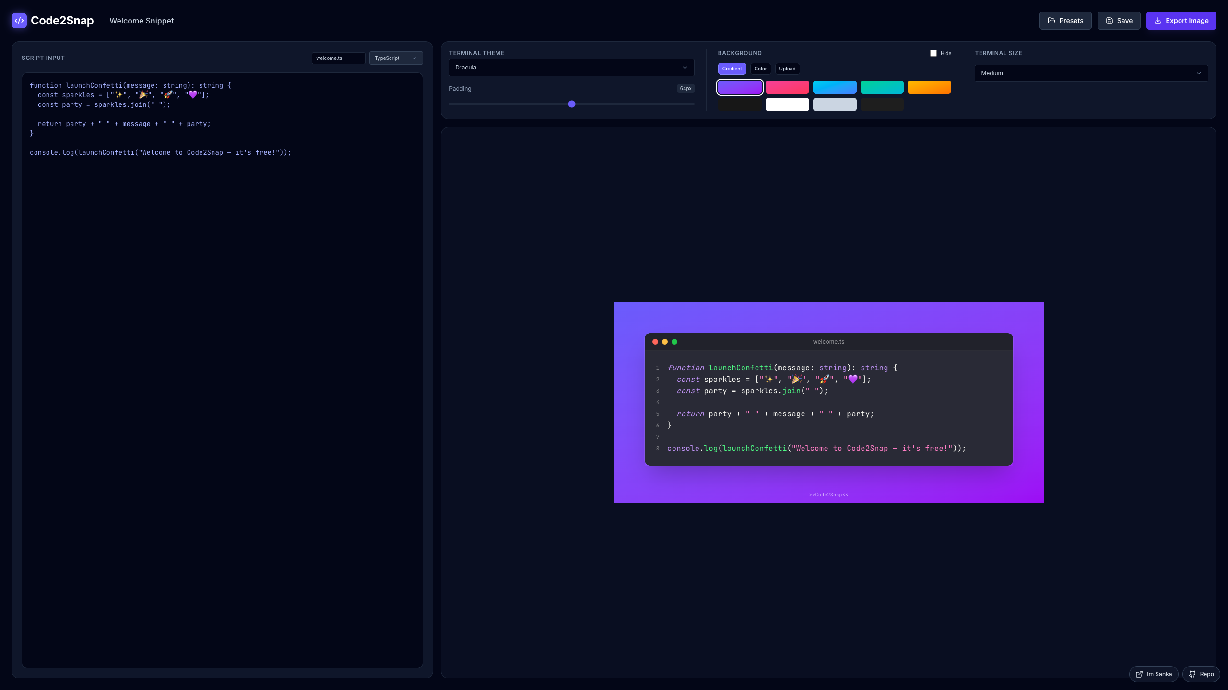Click the >>Code2Snap<< watermark text in preview
The image size is (1228, 690).
[x=828, y=494]
